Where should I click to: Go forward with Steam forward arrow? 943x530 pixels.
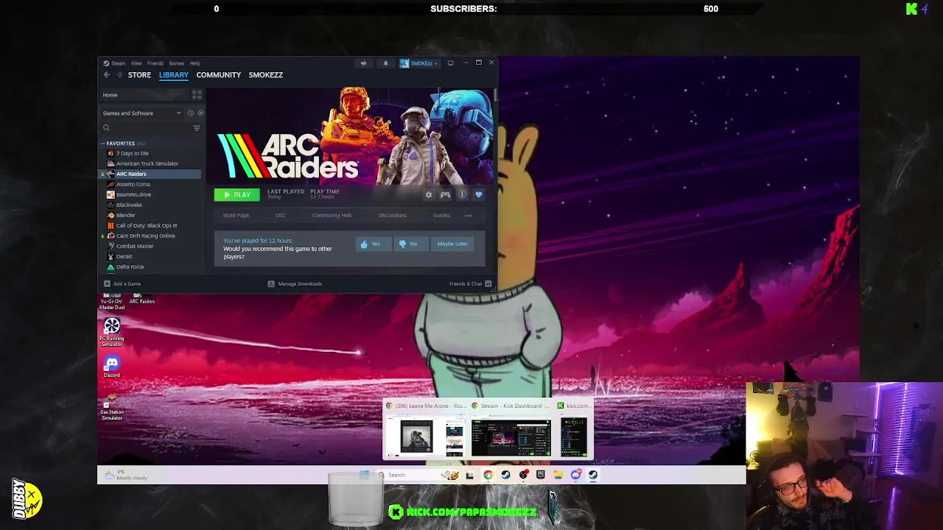tap(119, 74)
